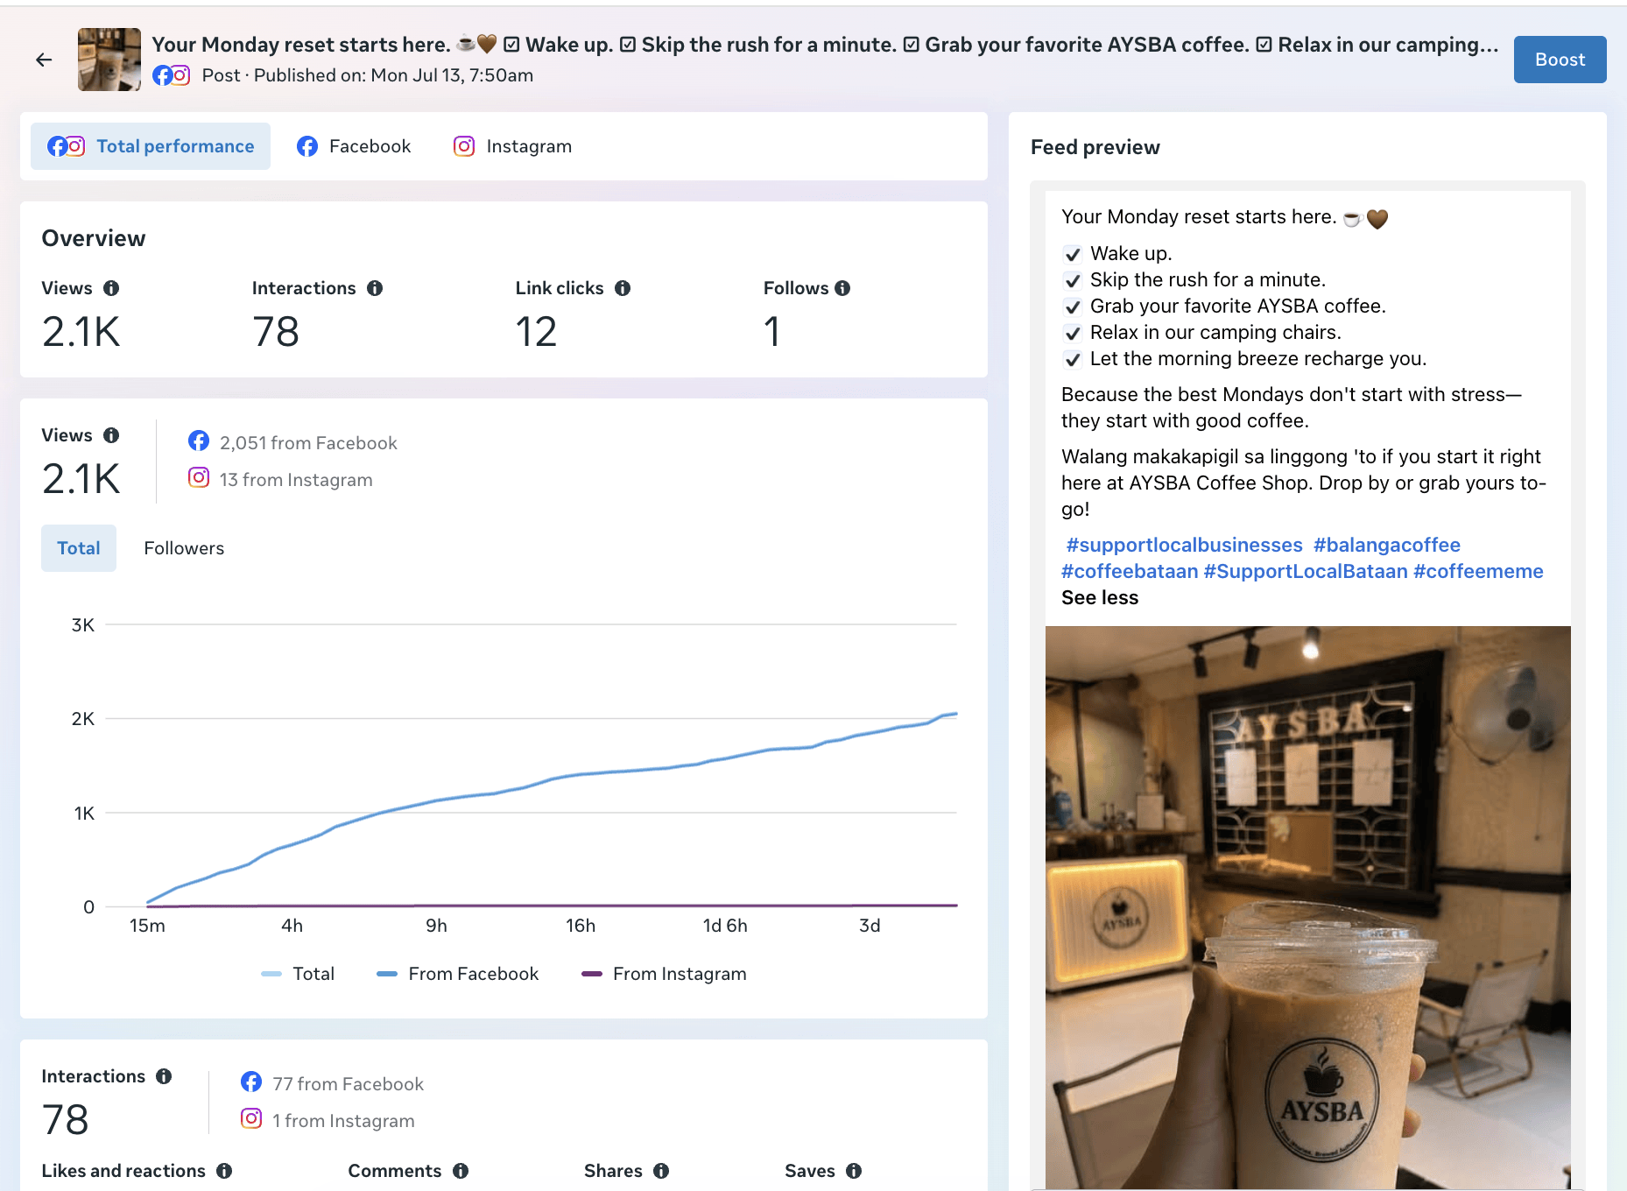Click the Follows value 1
This screenshot has height=1191, width=1627.
pos(771,332)
